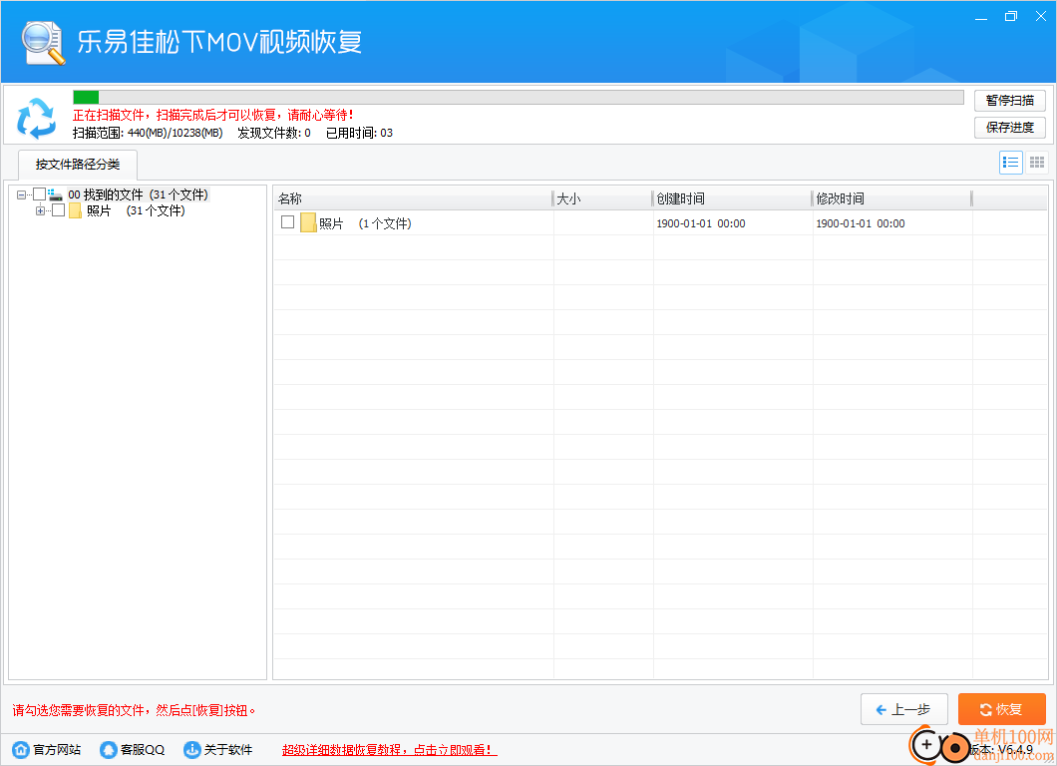Click the 请勾选您需要恢复的文件 hint text
The height and width of the screenshot is (766, 1057).
coord(134,710)
